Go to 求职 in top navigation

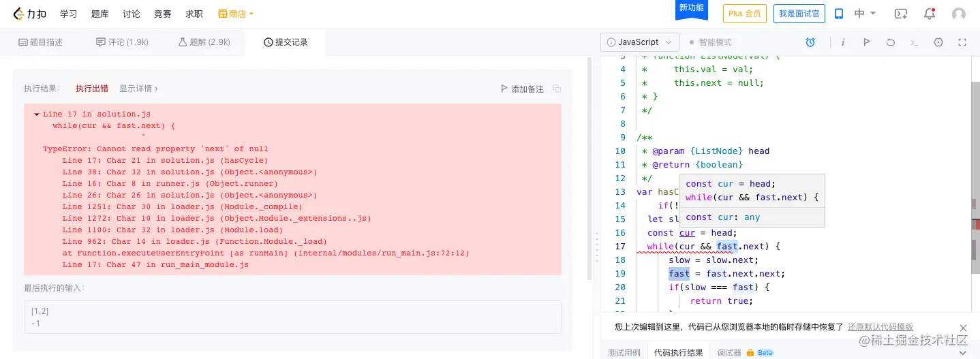point(194,14)
